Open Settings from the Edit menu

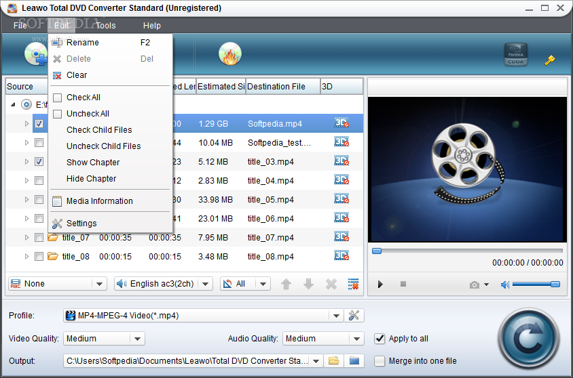point(111,223)
